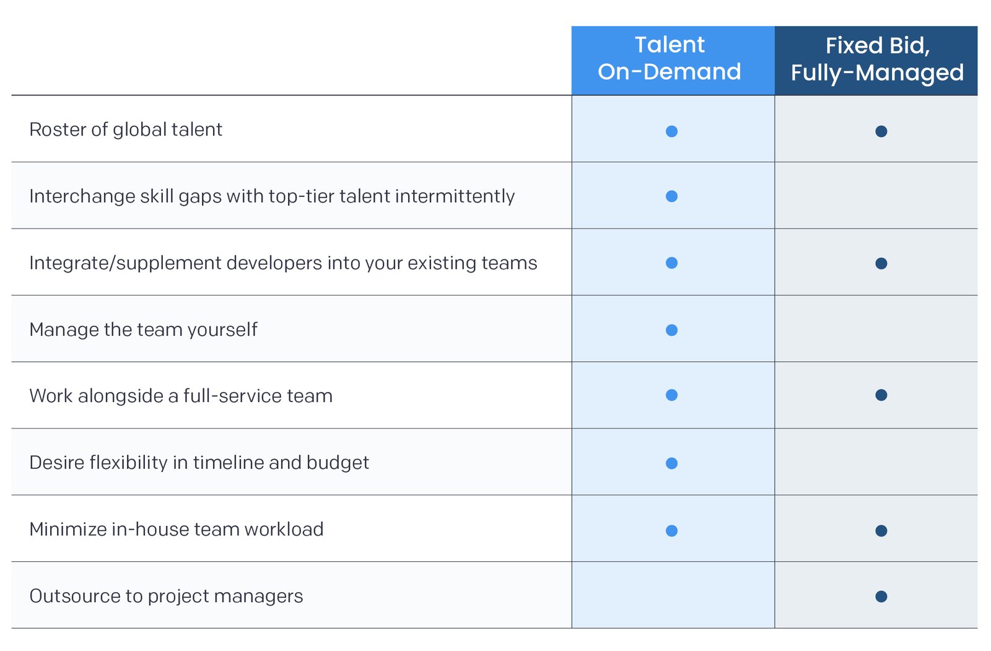Click the Manage the team yourself label
This screenshot has width=991, height=651.
(x=143, y=330)
